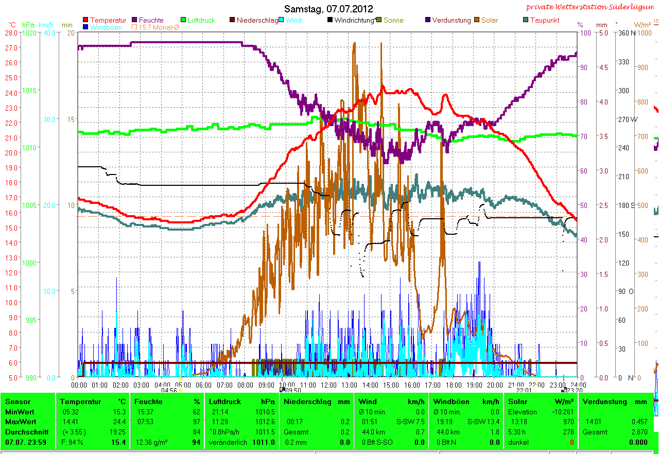Click the purple Feuchte legend square
This screenshot has height=454, width=659.
click(x=135, y=20)
